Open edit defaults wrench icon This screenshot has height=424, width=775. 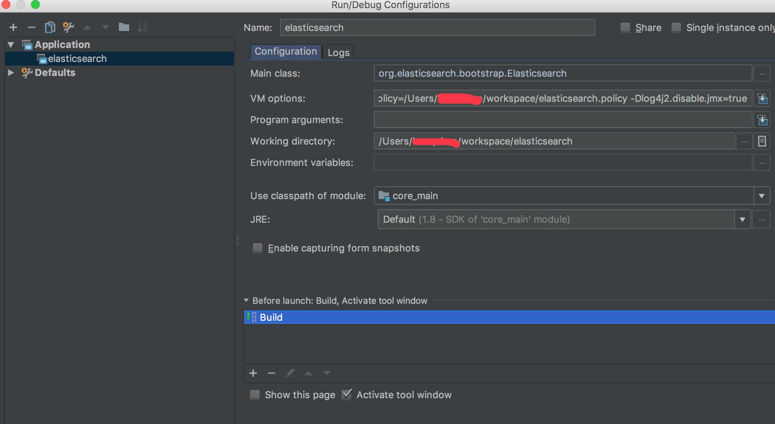pyautogui.click(x=69, y=27)
